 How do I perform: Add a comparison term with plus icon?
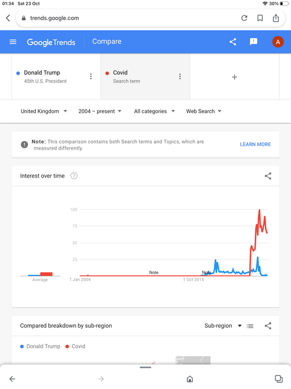click(x=235, y=77)
